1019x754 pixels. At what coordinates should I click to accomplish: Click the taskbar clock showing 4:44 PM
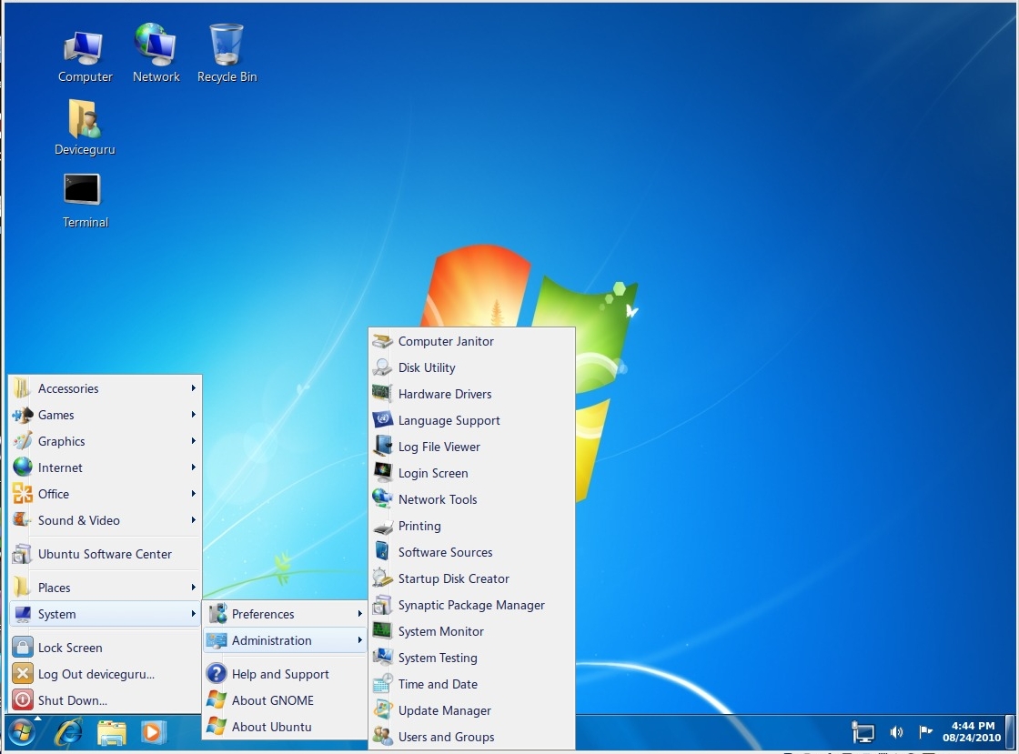973,732
